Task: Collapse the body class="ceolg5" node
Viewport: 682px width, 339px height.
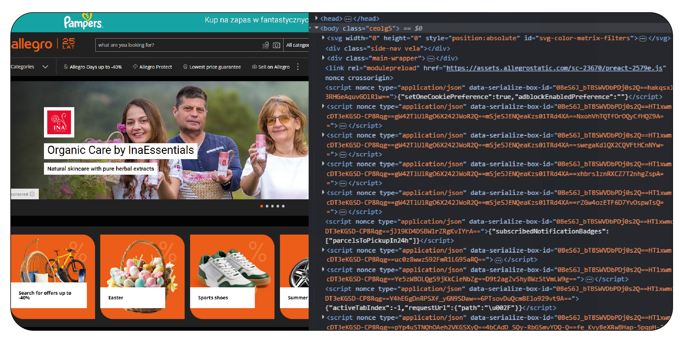Action: pyautogui.click(x=317, y=28)
